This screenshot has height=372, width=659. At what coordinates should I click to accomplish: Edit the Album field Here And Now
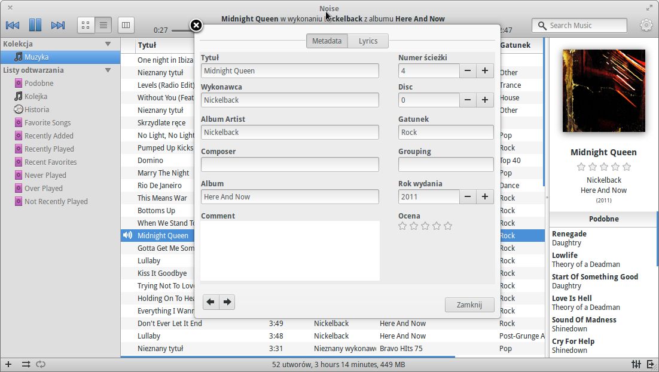pyautogui.click(x=289, y=197)
